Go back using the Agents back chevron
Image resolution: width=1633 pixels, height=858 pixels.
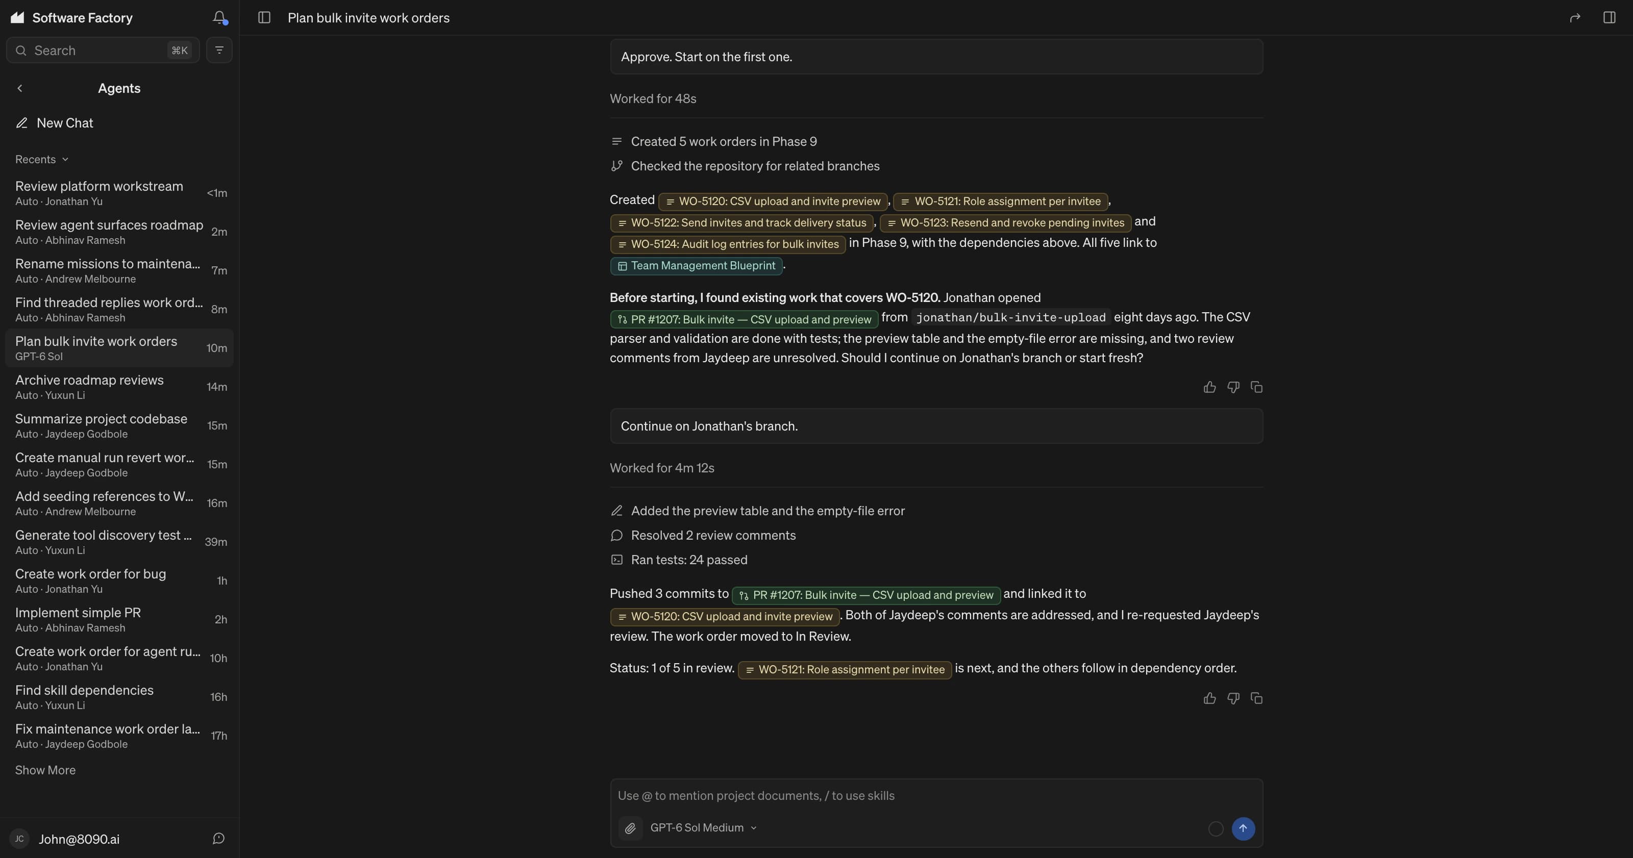click(20, 88)
